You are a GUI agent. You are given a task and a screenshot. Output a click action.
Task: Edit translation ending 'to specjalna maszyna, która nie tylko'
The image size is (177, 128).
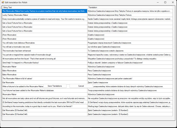130,11
